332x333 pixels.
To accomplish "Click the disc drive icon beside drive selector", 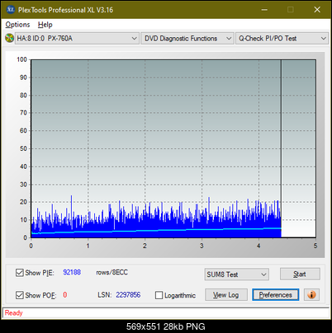I will pyautogui.click(x=9, y=38).
